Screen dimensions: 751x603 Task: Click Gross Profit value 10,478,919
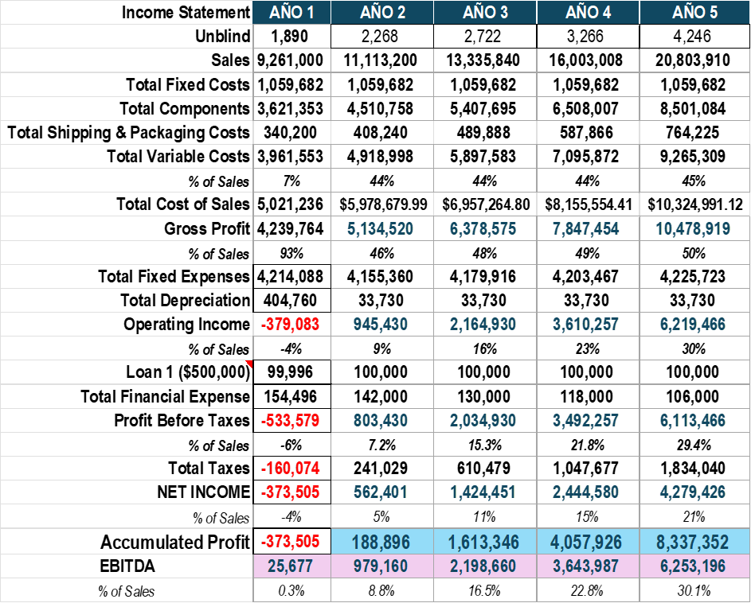pyautogui.click(x=693, y=229)
